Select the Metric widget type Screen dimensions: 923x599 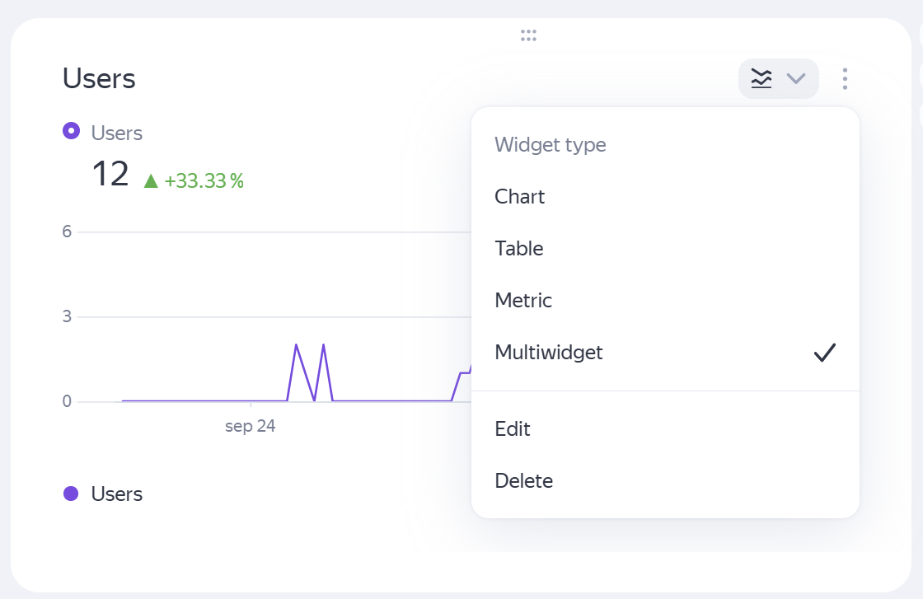click(523, 301)
